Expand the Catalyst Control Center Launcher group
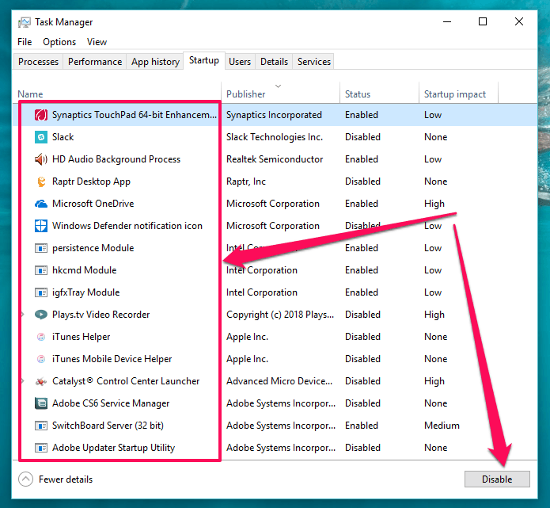 pyautogui.click(x=23, y=381)
